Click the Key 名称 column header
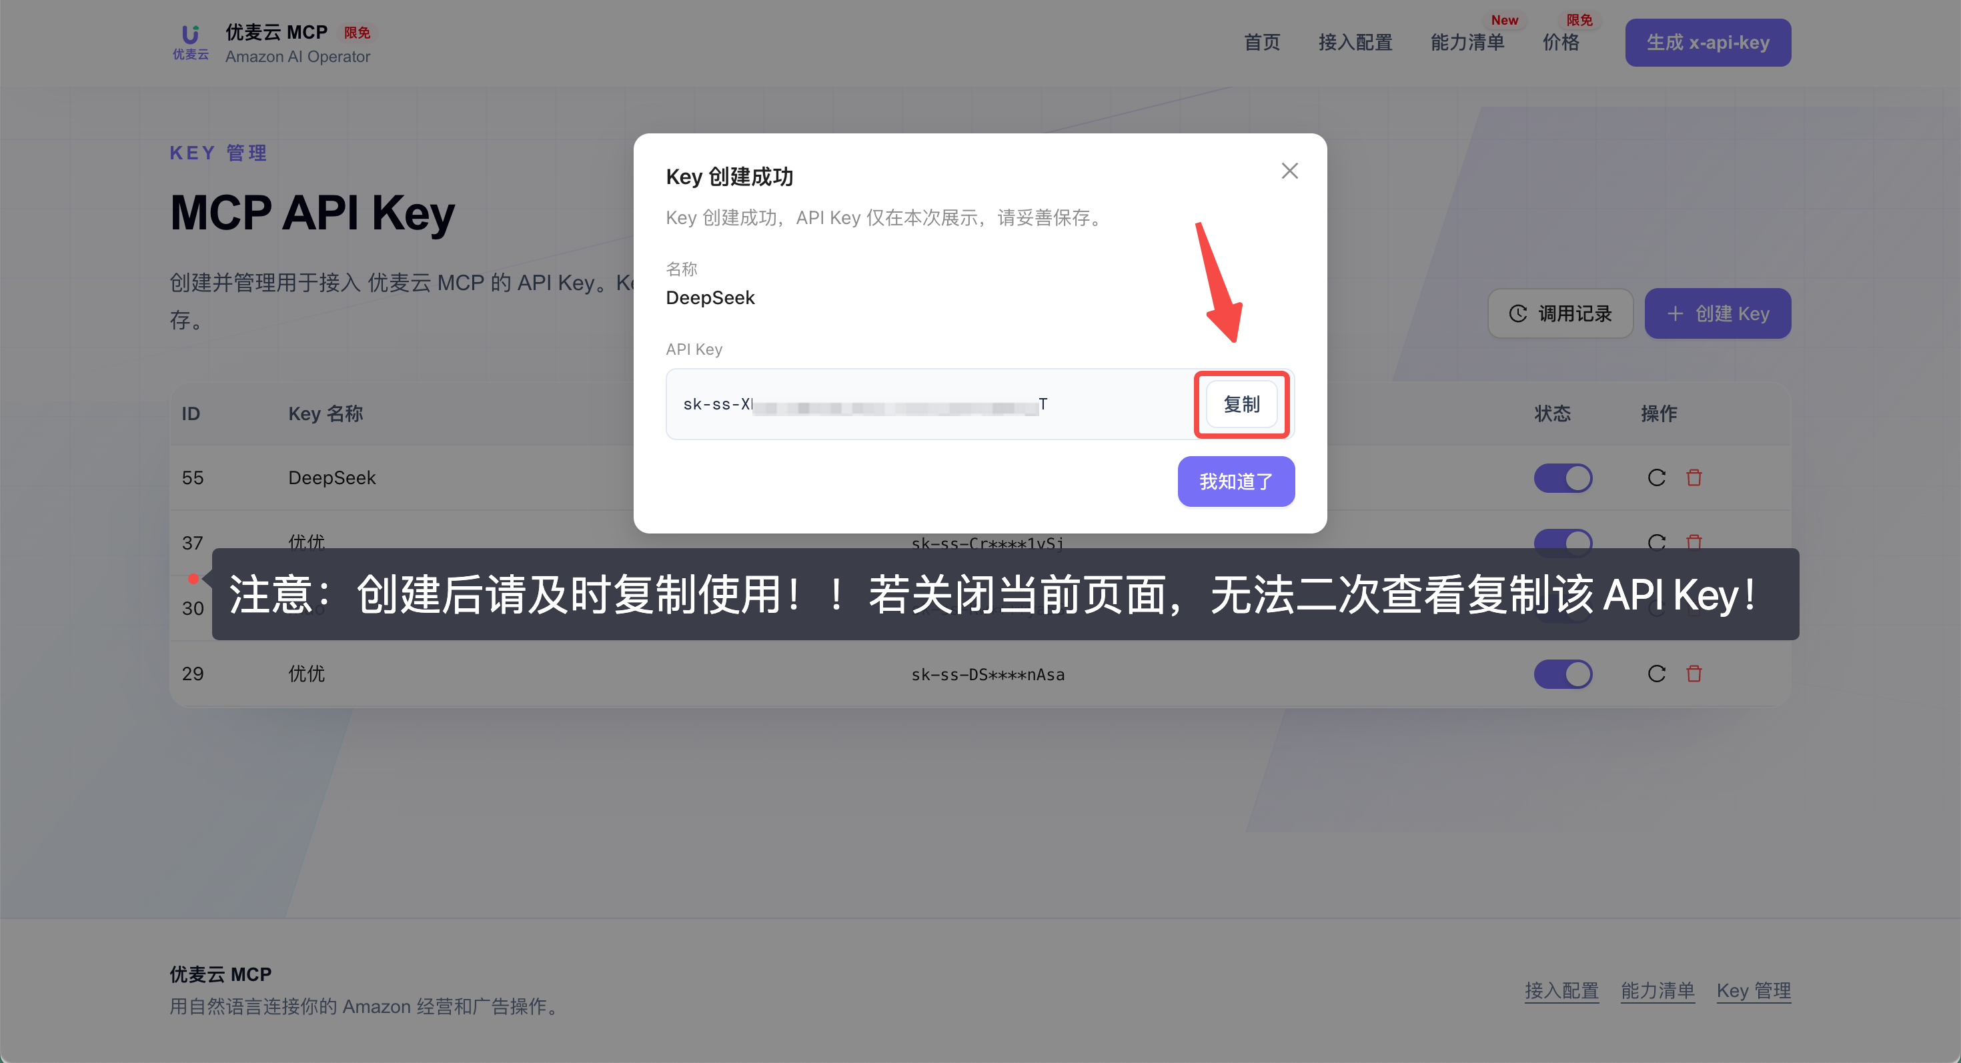Image resolution: width=1961 pixels, height=1063 pixels. pyautogui.click(x=325, y=413)
